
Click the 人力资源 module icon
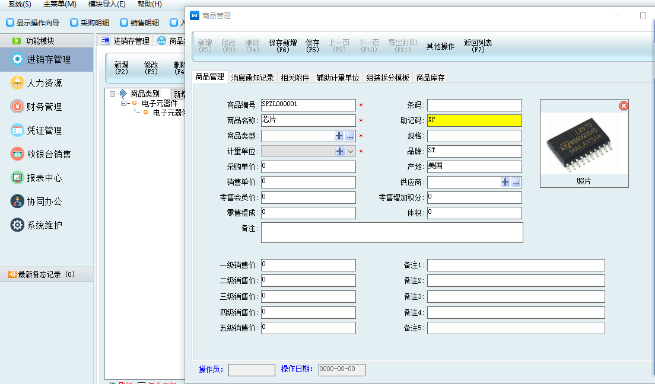17,83
